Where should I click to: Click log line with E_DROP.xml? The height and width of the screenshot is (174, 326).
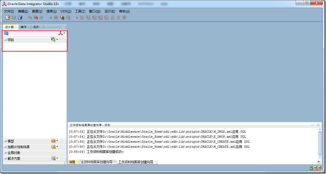157,137
